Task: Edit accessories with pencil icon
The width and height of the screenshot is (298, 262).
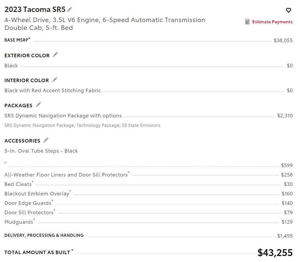Action: 46,140
